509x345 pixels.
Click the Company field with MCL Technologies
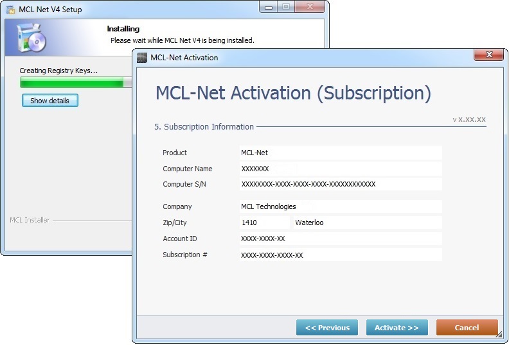341,206
